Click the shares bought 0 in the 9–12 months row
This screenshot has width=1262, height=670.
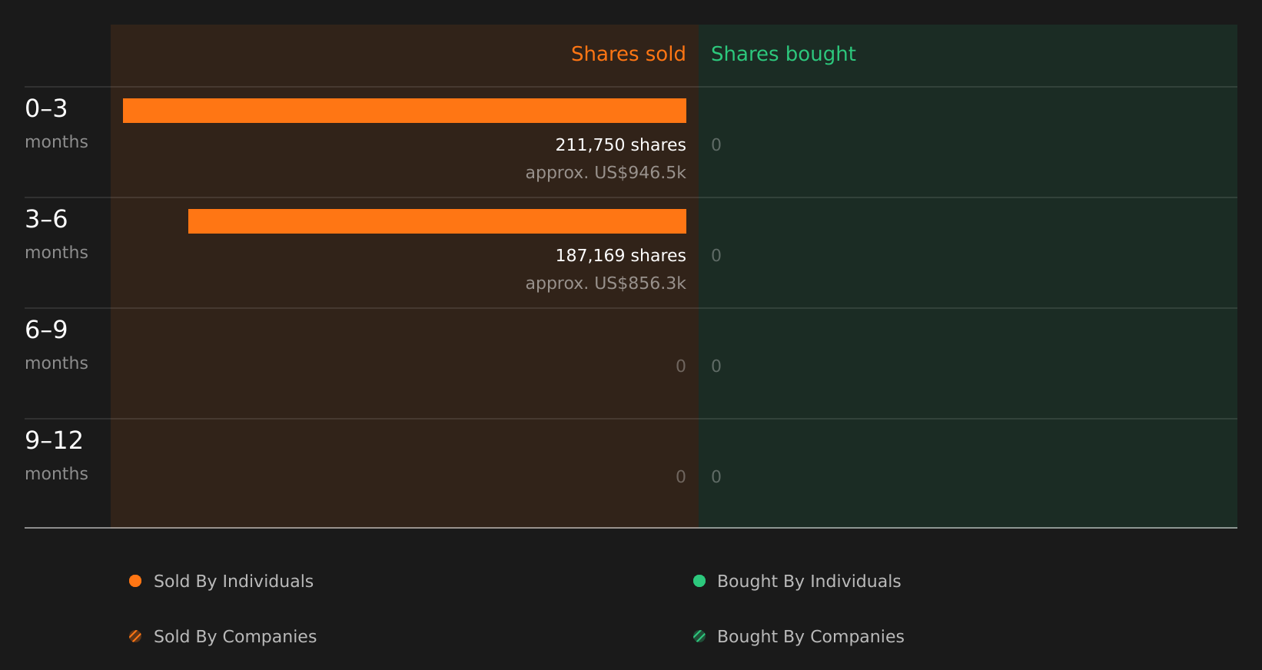[x=716, y=477]
